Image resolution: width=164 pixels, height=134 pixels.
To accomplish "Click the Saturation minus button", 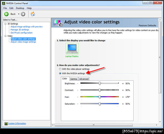I will (x=78, y=104).
